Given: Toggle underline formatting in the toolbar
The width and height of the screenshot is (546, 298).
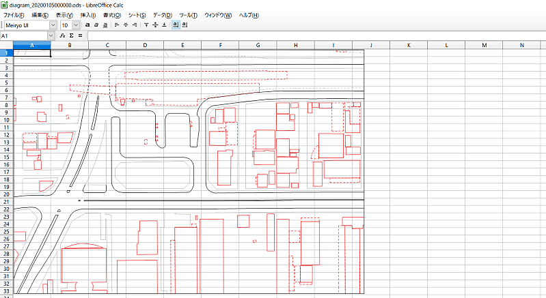Looking at the screenshot, I should [105, 25].
